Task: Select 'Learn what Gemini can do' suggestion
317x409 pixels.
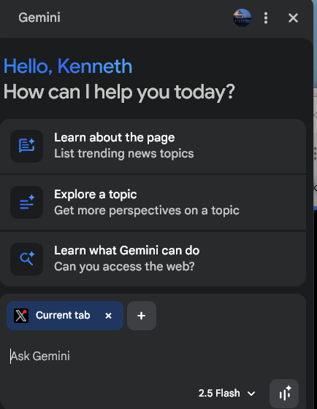Action: (x=153, y=260)
